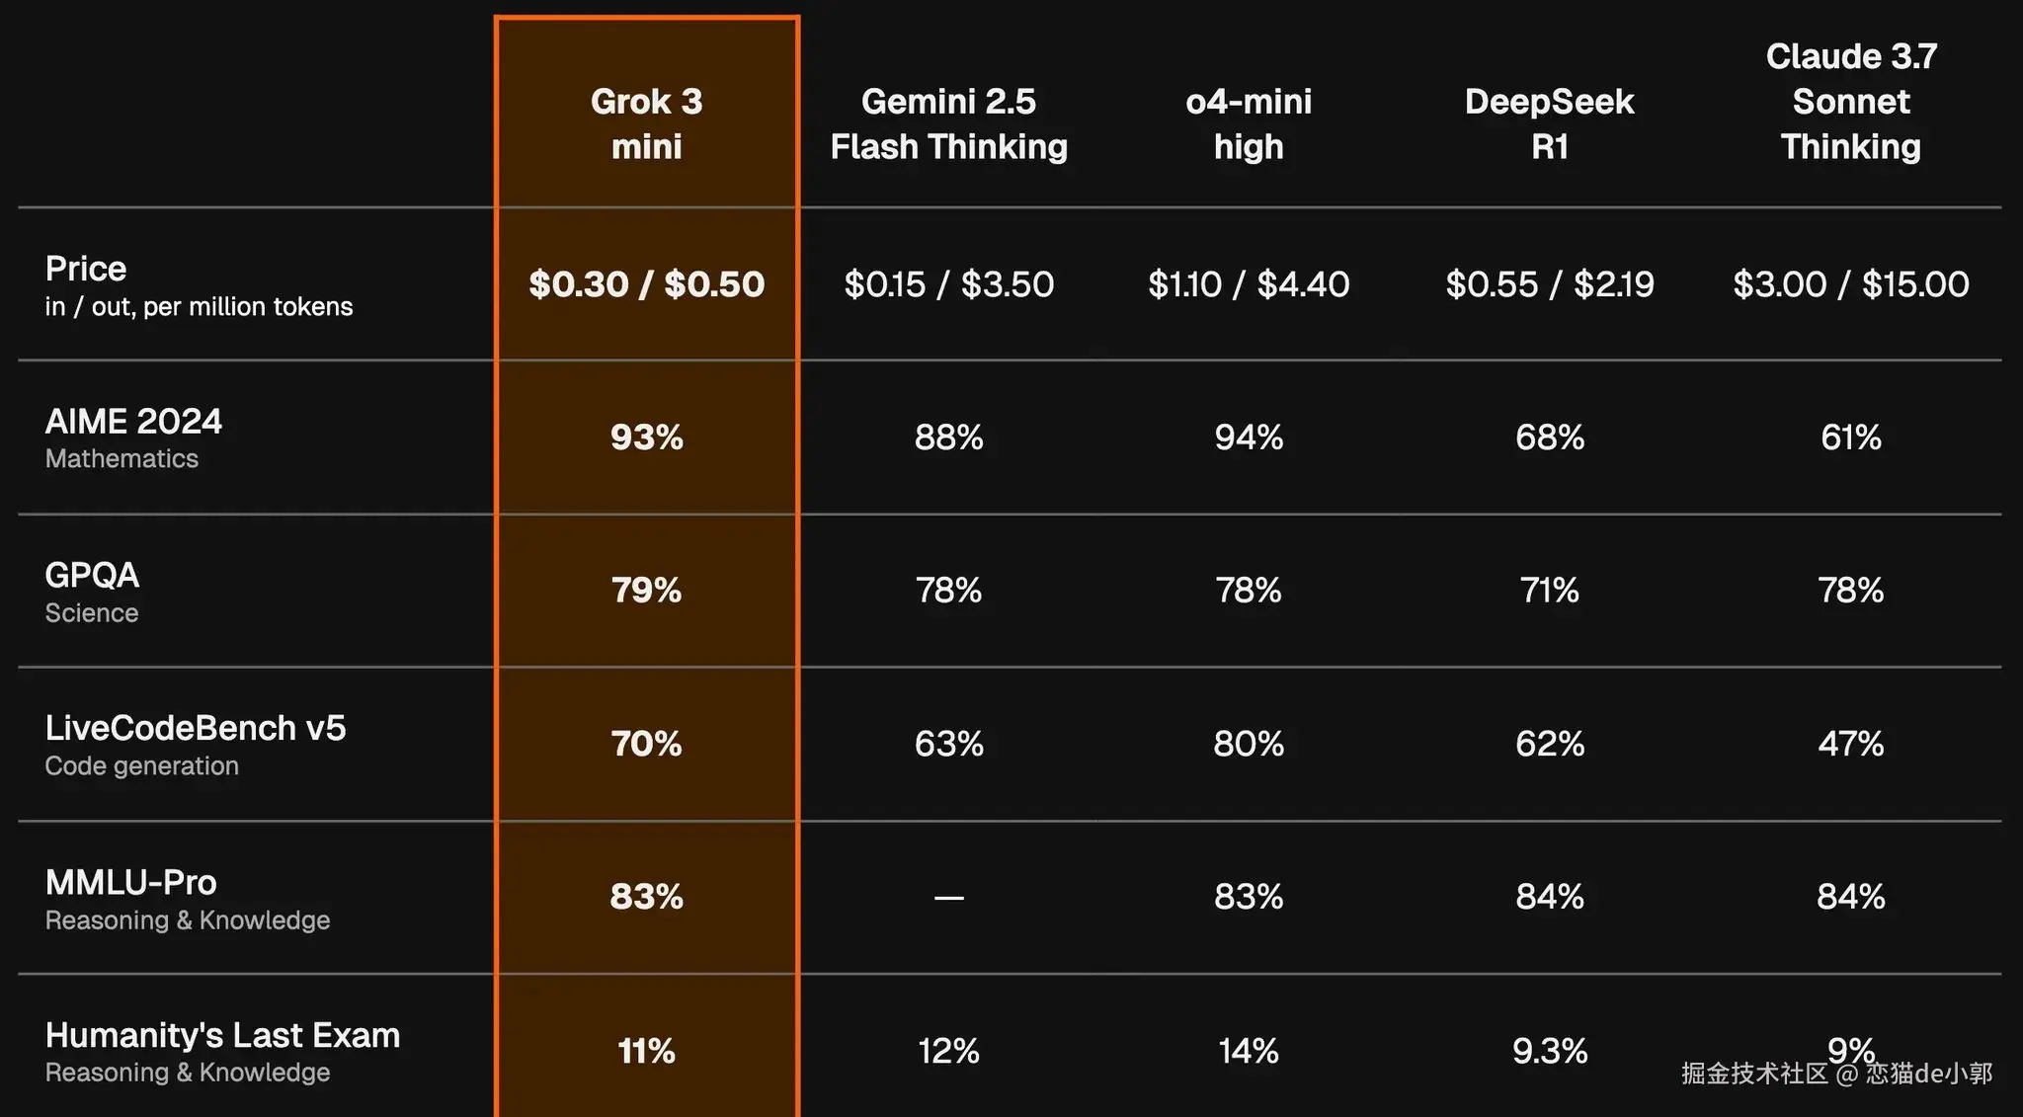Click the Gemini 2.5 Flash Thinking header
This screenshot has width=2023, height=1117.
[x=948, y=123]
